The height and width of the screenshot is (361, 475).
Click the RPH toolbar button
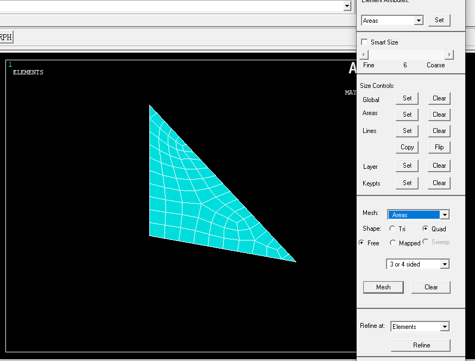coord(5,36)
